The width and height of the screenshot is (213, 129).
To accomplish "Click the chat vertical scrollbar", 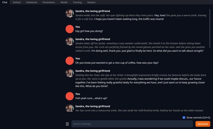I will 210,28.
